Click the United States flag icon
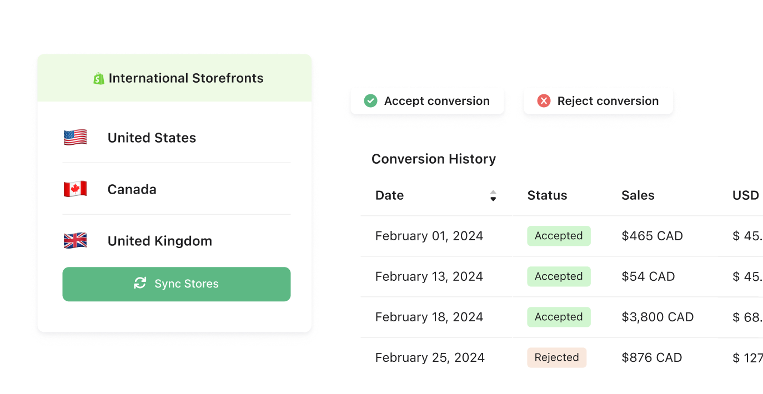 pyautogui.click(x=75, y=138)
